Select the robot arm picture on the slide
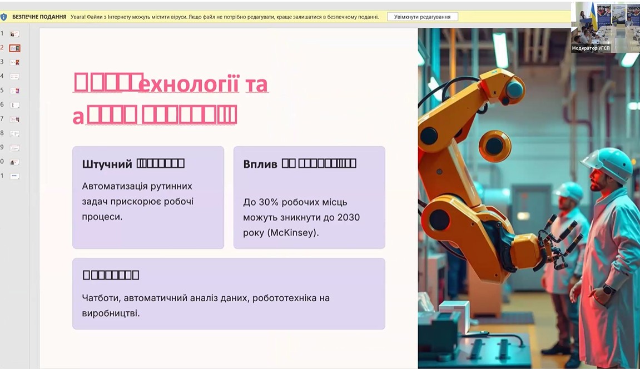Image resolution: width=640 pixels, height=369 pixels. coord(529,198)
